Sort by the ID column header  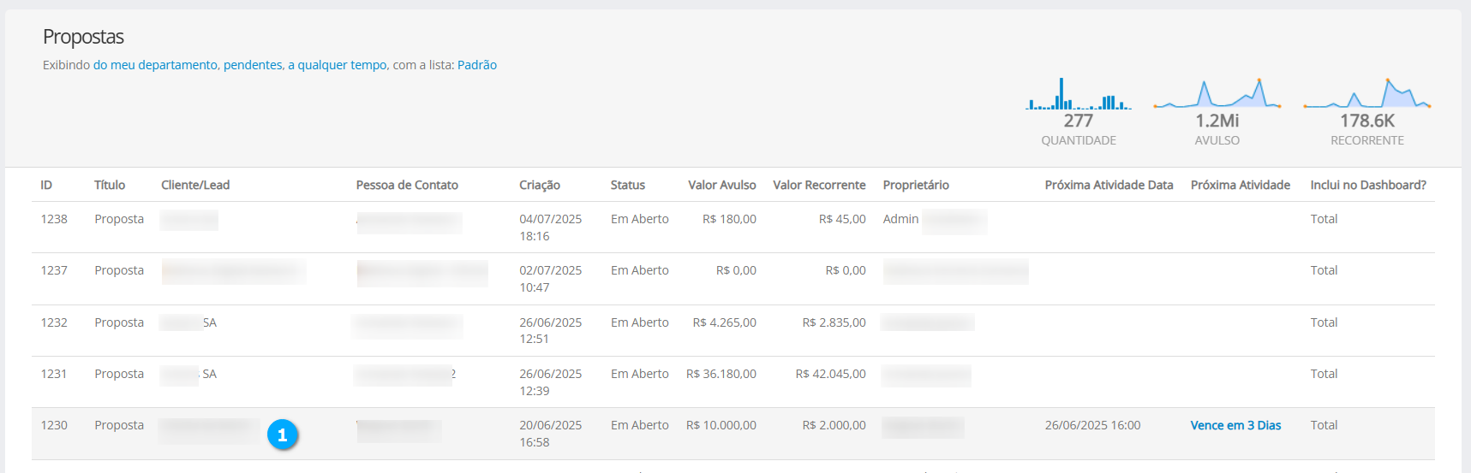click(x=46, y=185)
